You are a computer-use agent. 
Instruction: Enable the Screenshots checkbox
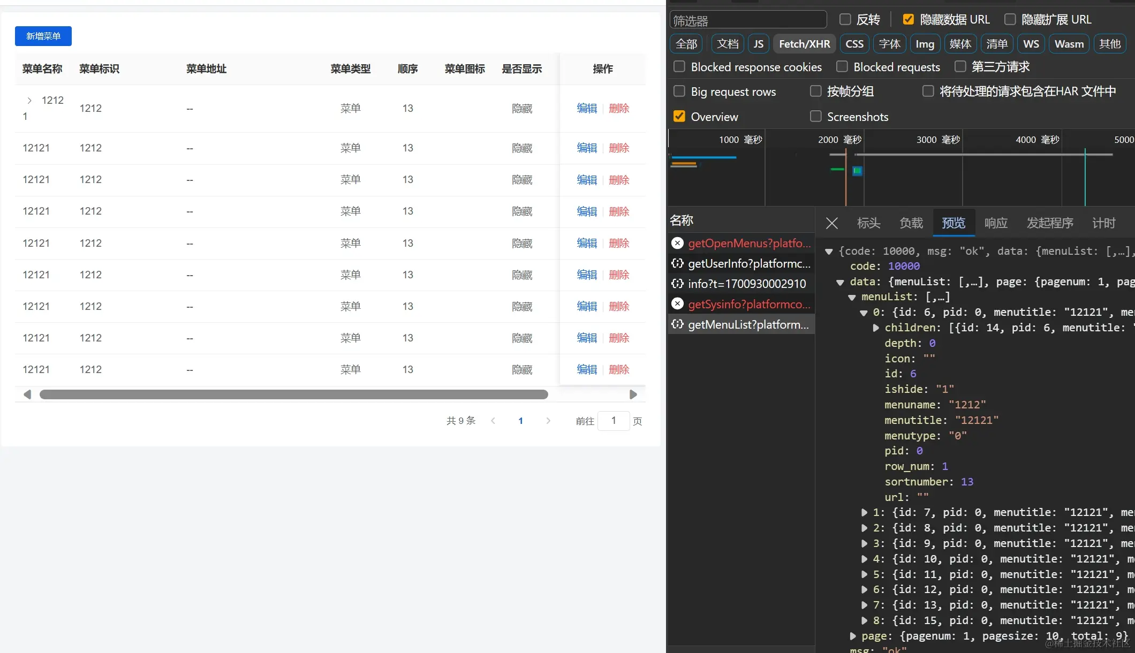coord(815,117)
